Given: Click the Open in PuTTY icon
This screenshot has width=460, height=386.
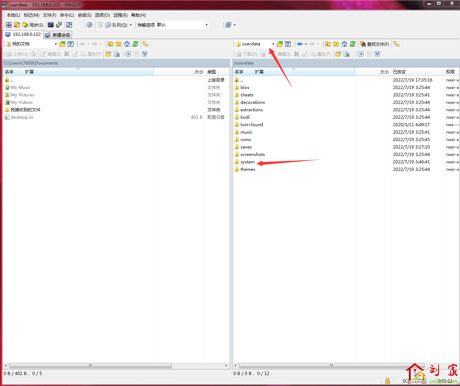Looking at the screenshot, I should 59,25.
